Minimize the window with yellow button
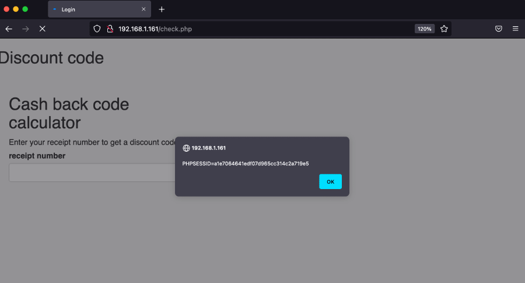The height and width of the screenshot is (283, 525). tap(16, 9)
